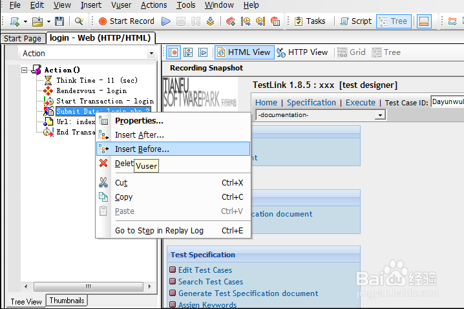Open the File menu
The image size is (464, 309).
tap(15, 5)
